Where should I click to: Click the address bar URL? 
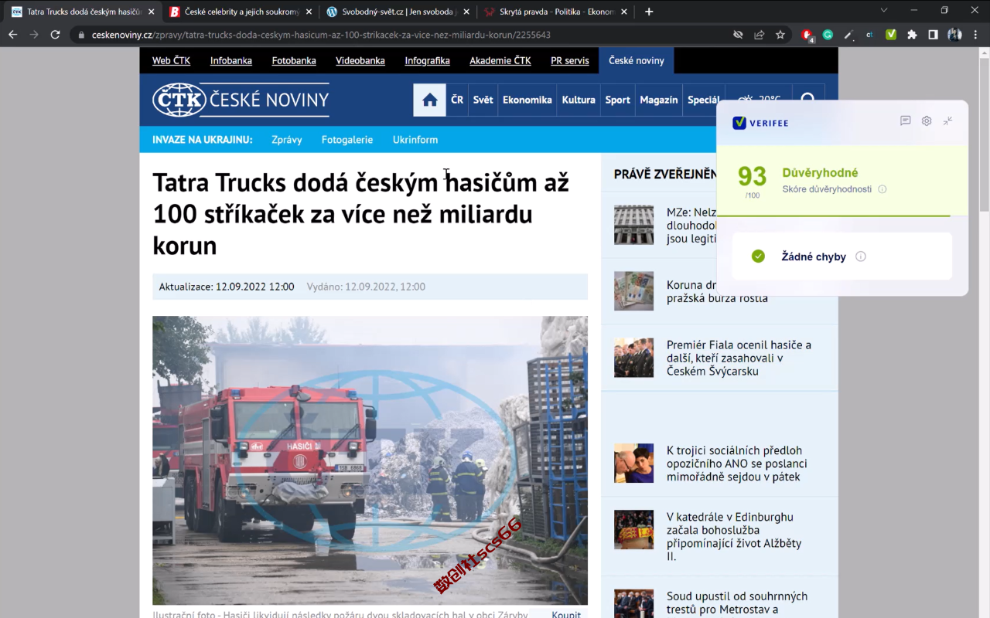point(321,35)
